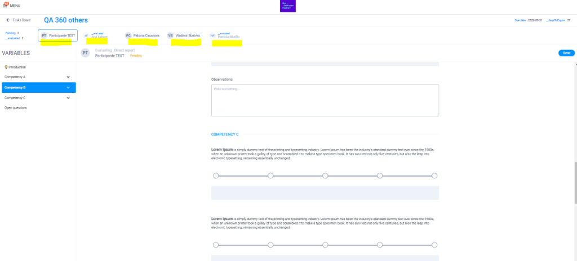Viewport: 577px width, 261px height.
Task: Click the evaluated checkmark for Ana Lahore
Action: click(x=86, y=35)
